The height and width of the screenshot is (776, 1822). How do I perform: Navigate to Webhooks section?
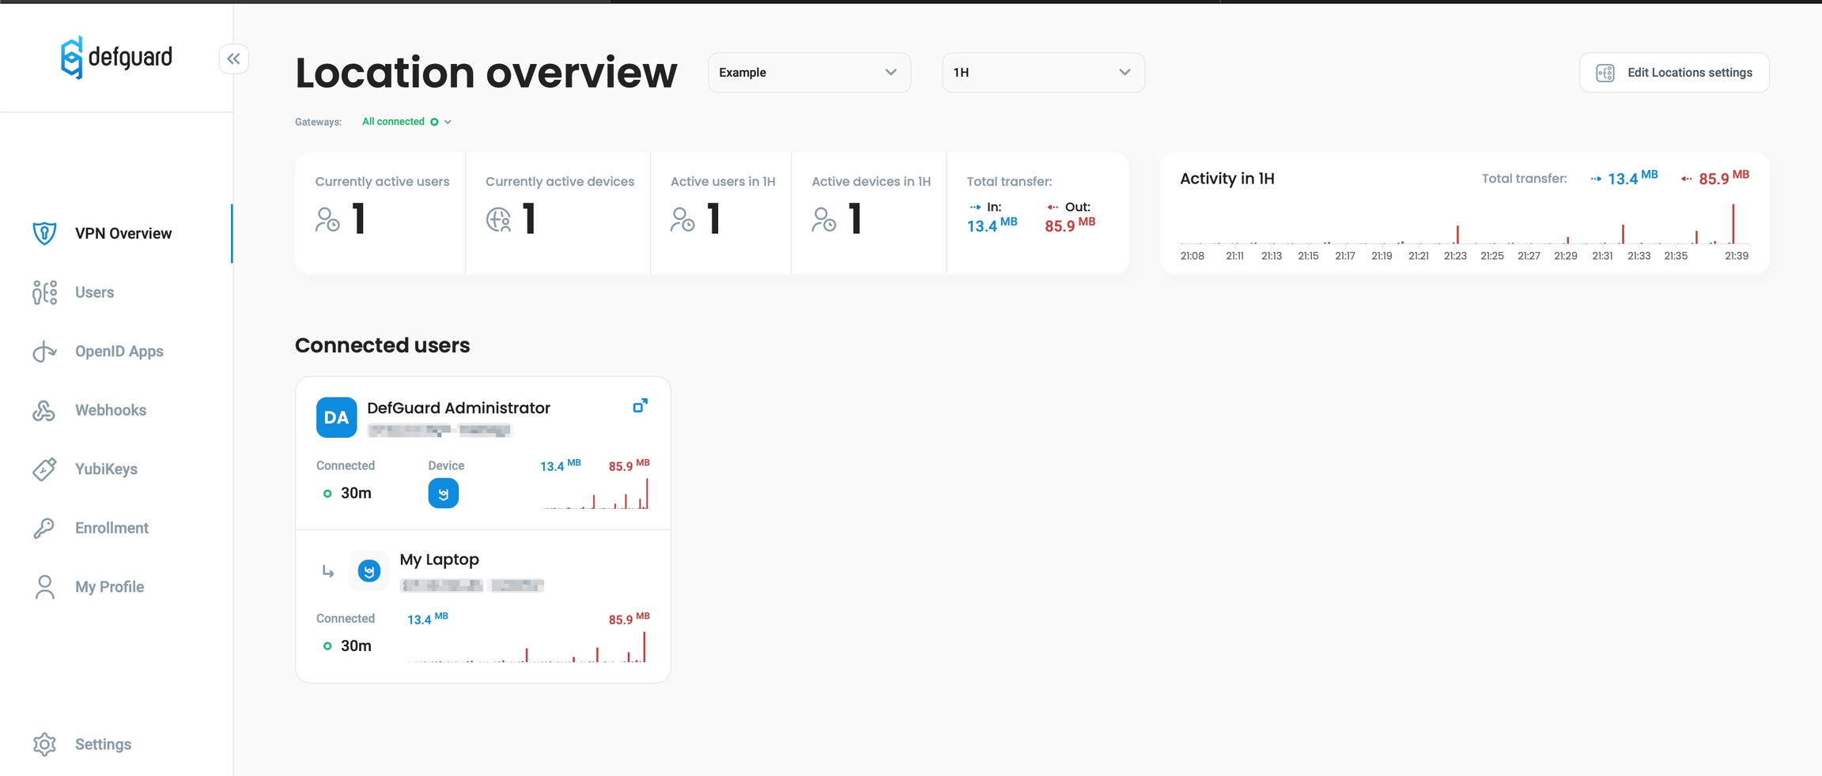110,410
